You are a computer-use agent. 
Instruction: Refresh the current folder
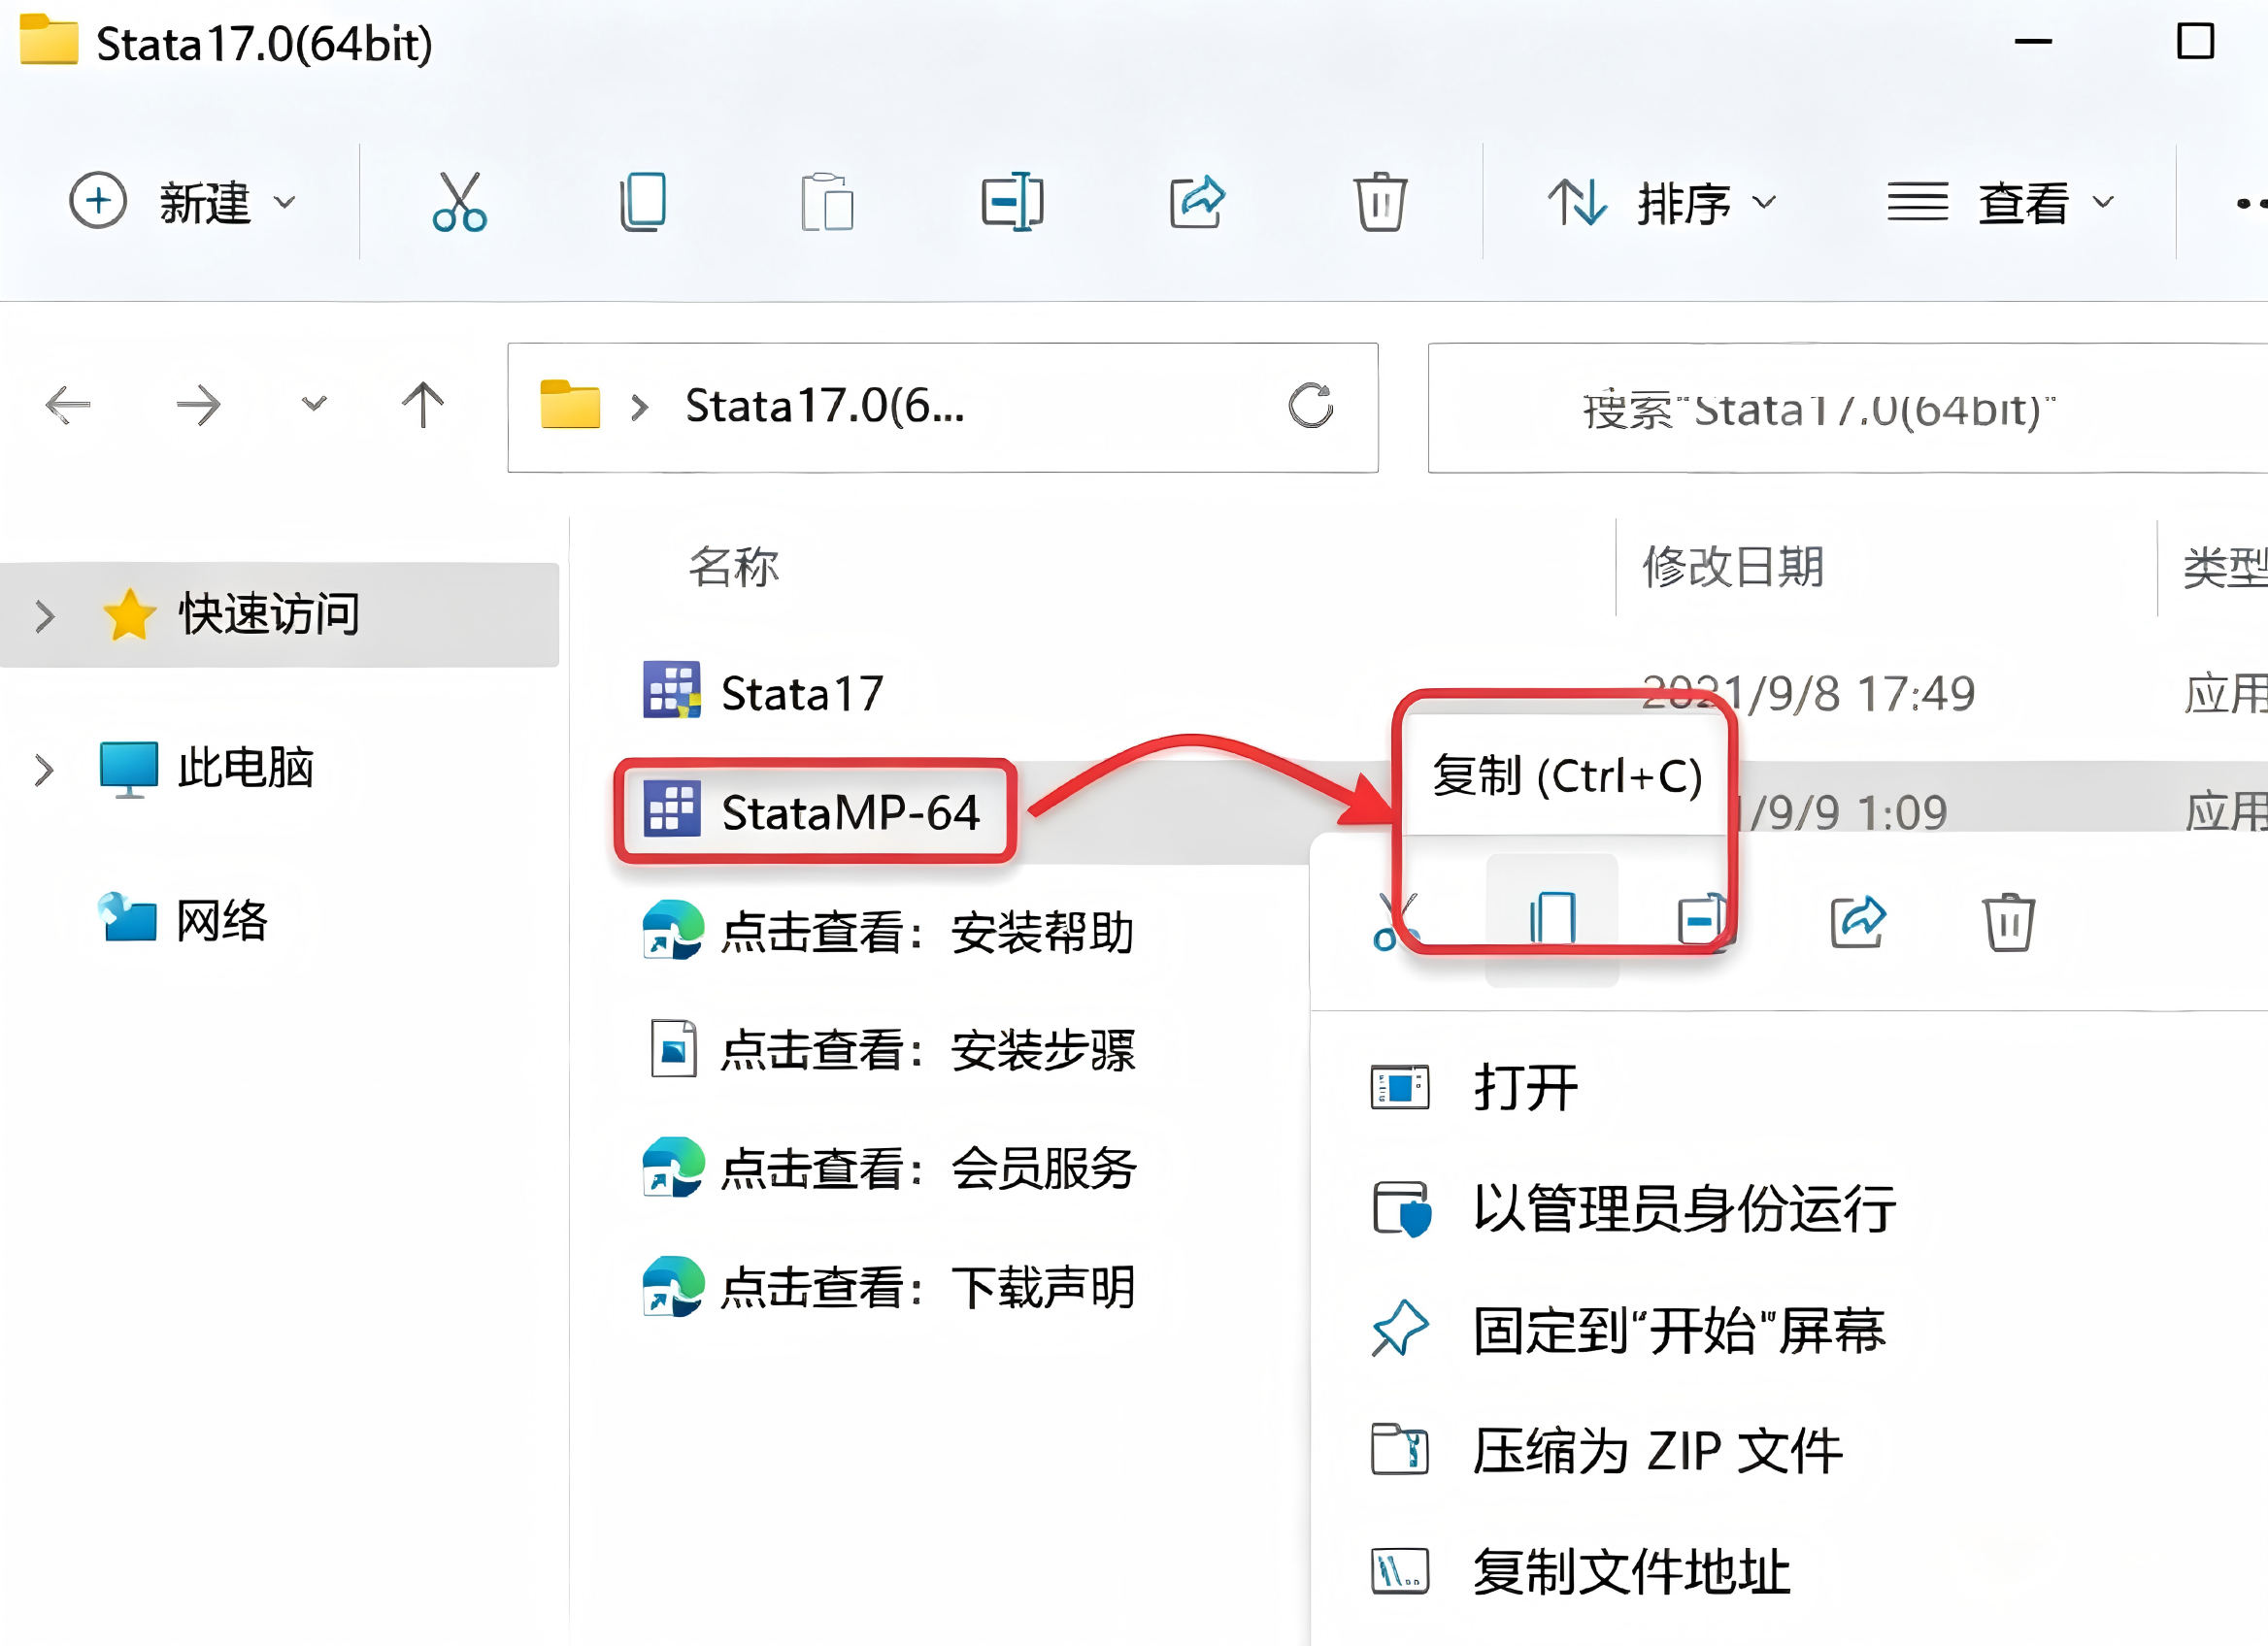coord(1310,406)
